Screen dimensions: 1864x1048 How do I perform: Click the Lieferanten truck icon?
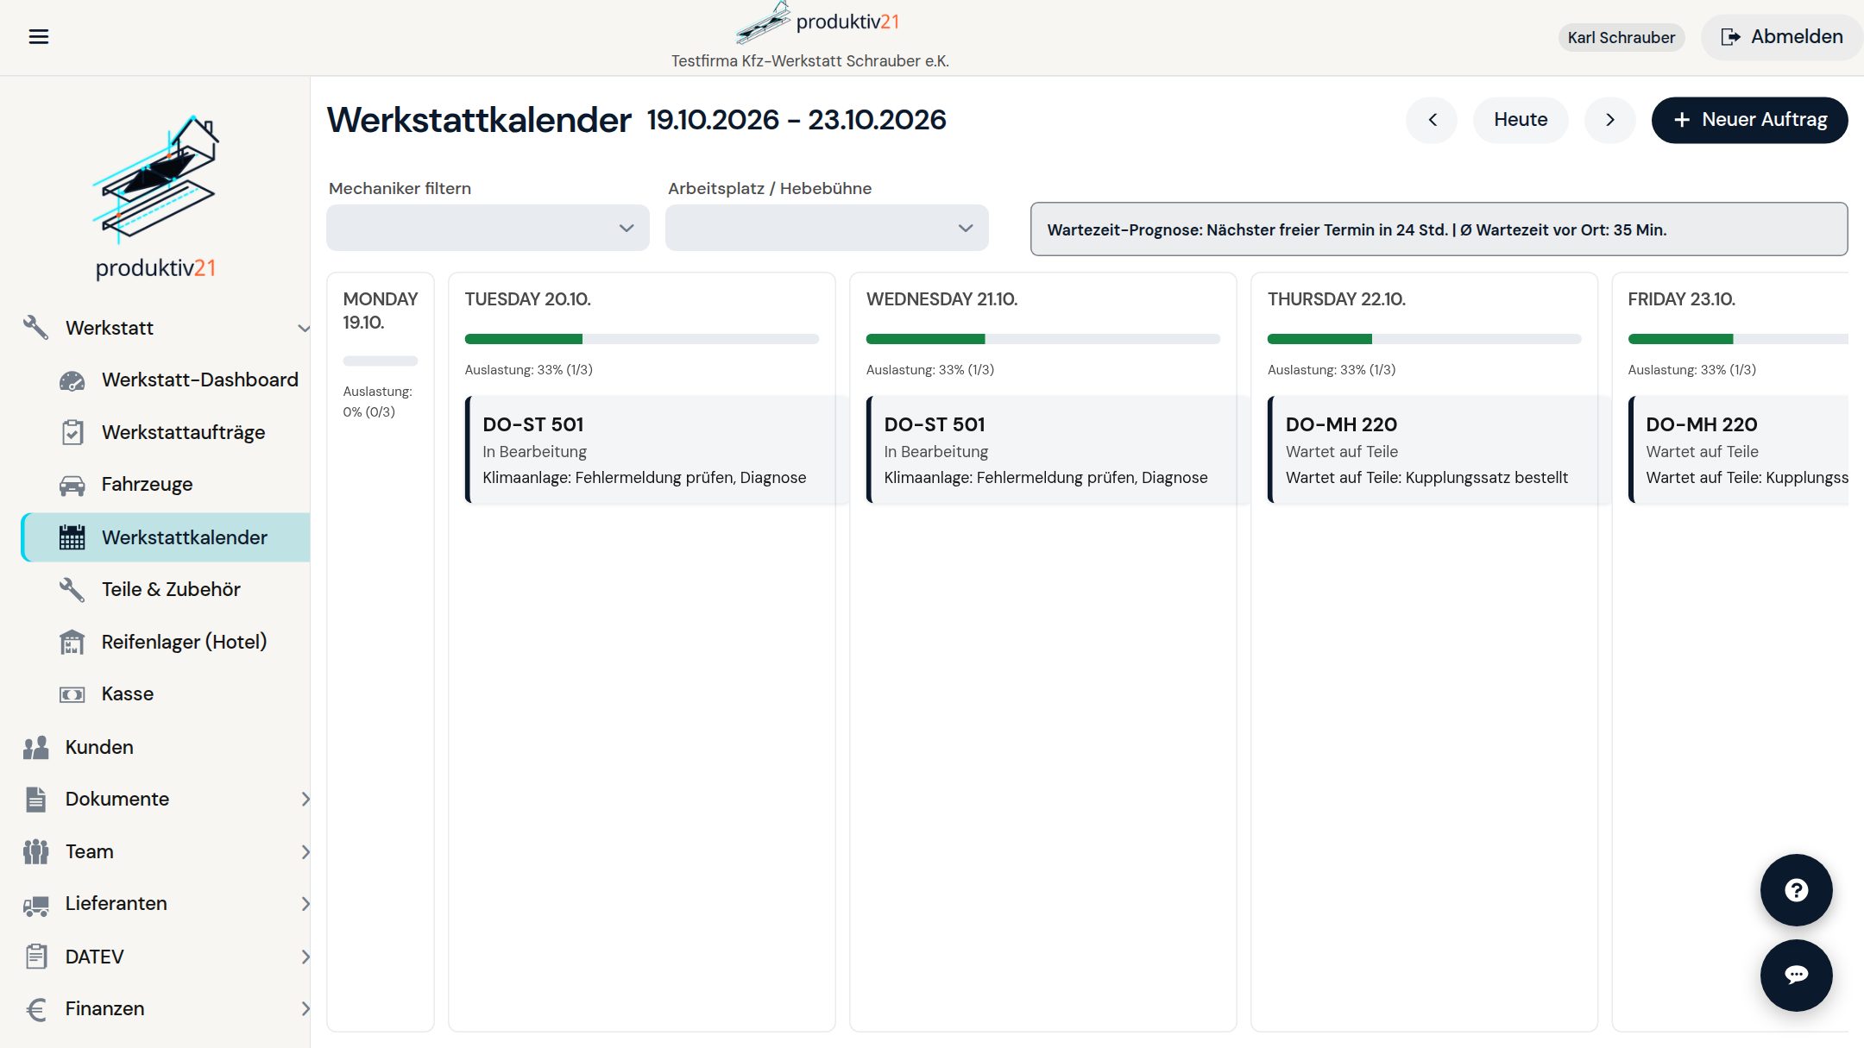click(x=36, y=904)
